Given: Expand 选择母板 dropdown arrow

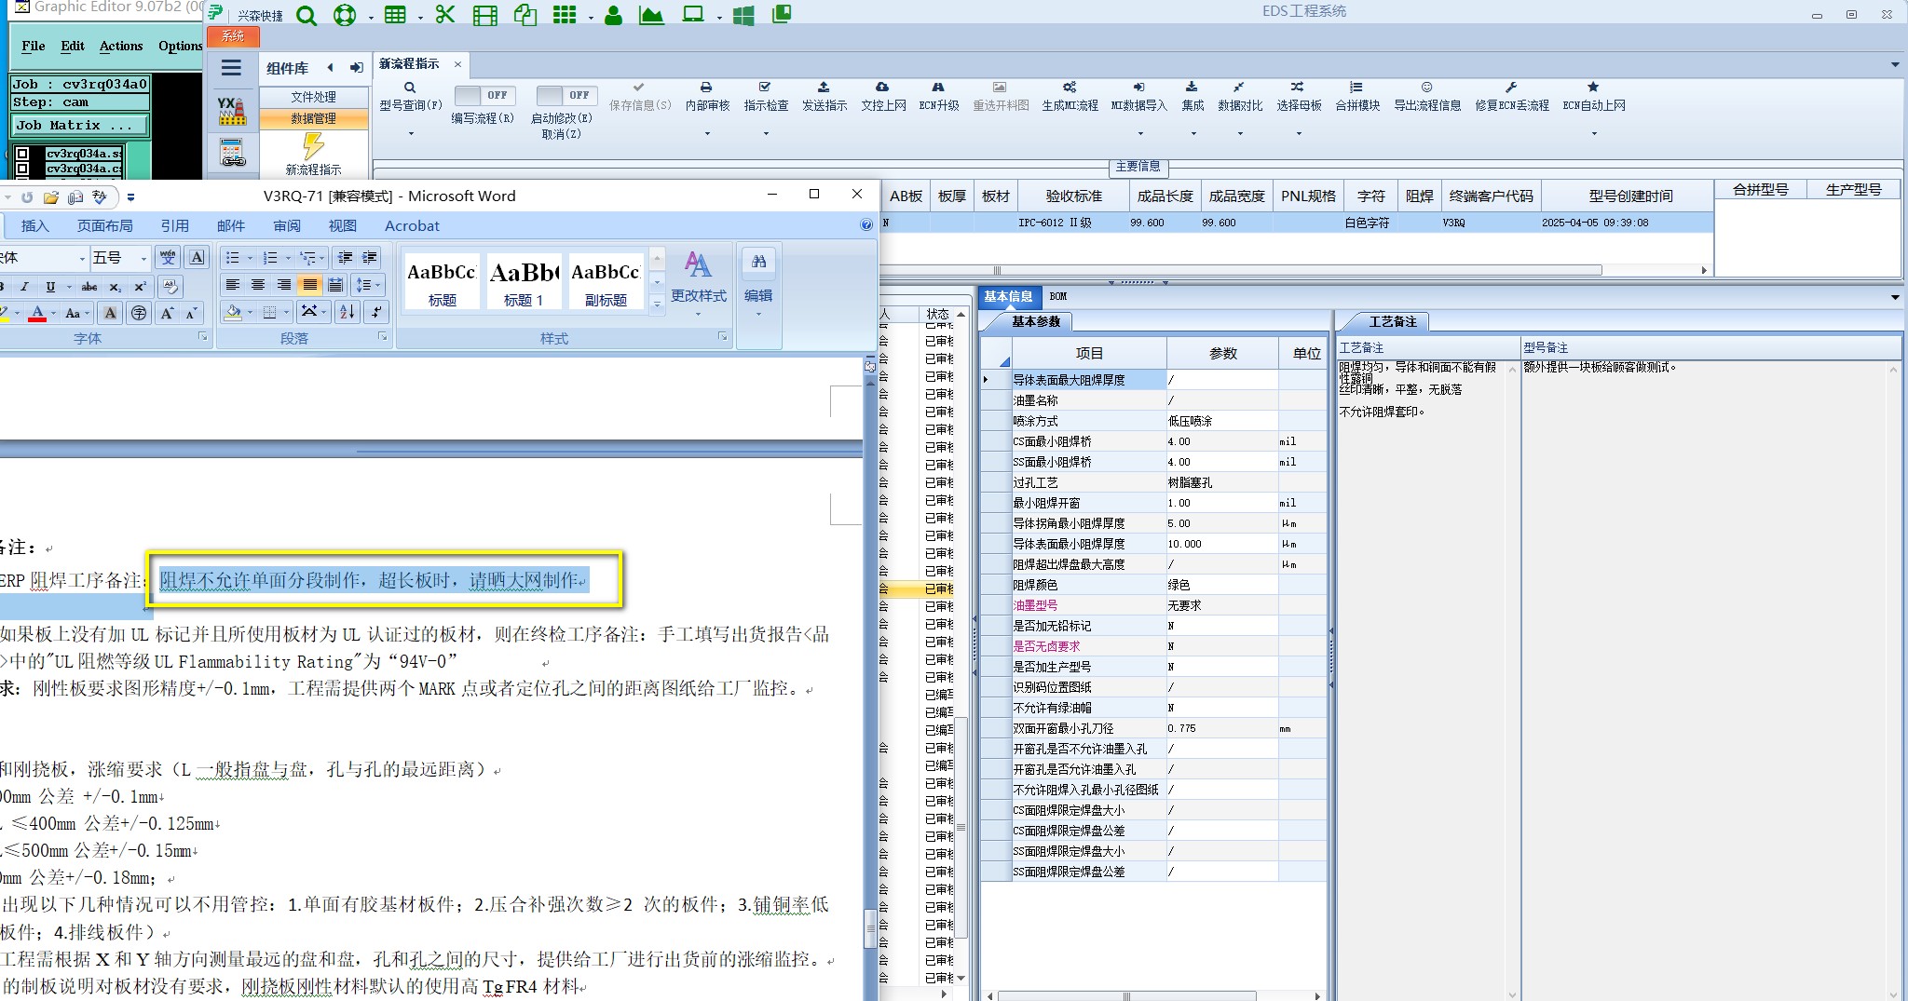Looking at the screenshot, I should pos(1299,133).
